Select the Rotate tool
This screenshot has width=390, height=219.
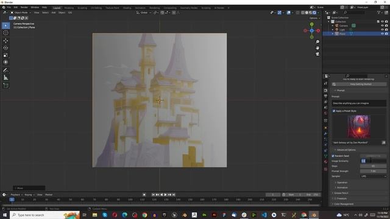pyautogui.click(x=5, y=47)
